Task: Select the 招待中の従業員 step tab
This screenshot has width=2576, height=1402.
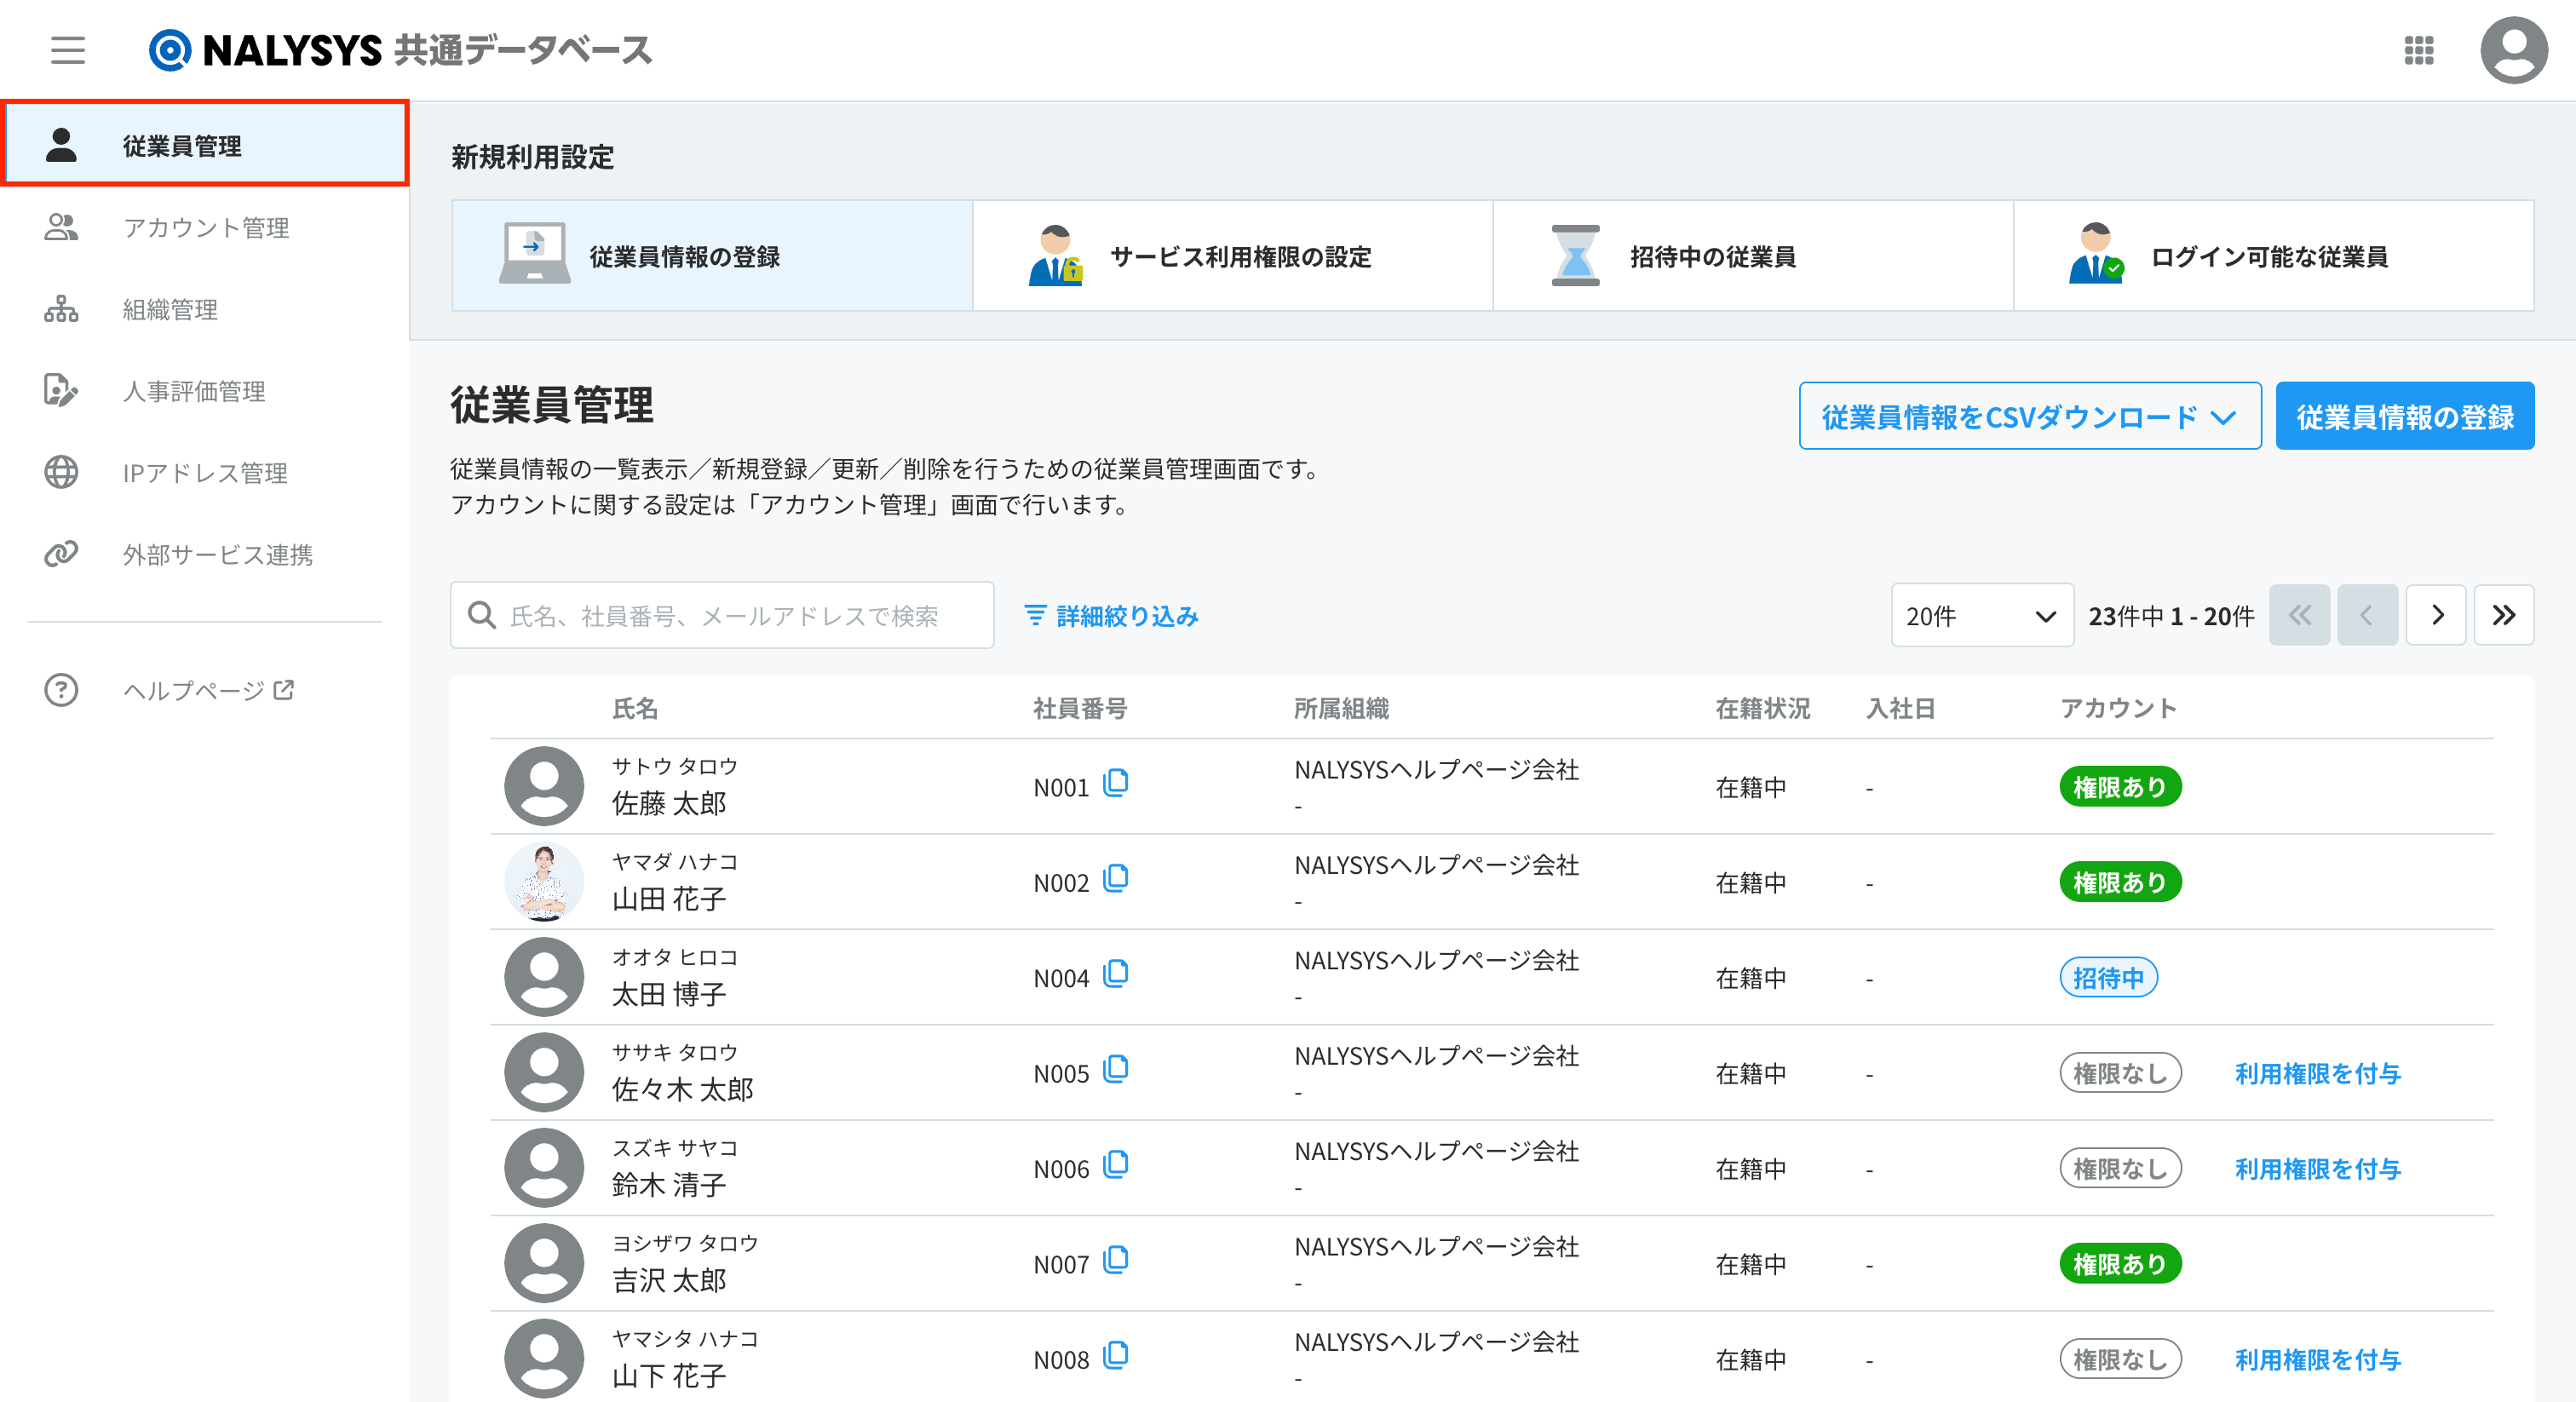Action: click(x=1752, y=257)
